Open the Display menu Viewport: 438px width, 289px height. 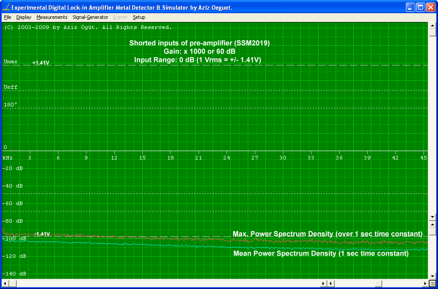[24, 17]
